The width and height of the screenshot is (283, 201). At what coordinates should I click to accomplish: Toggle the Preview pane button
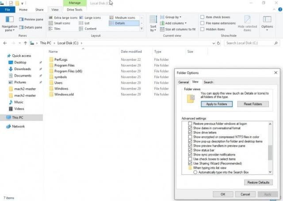[31, 19]
